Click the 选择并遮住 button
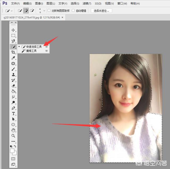The height and width of the screenshot is (169, 170). (x=101, y=11)
